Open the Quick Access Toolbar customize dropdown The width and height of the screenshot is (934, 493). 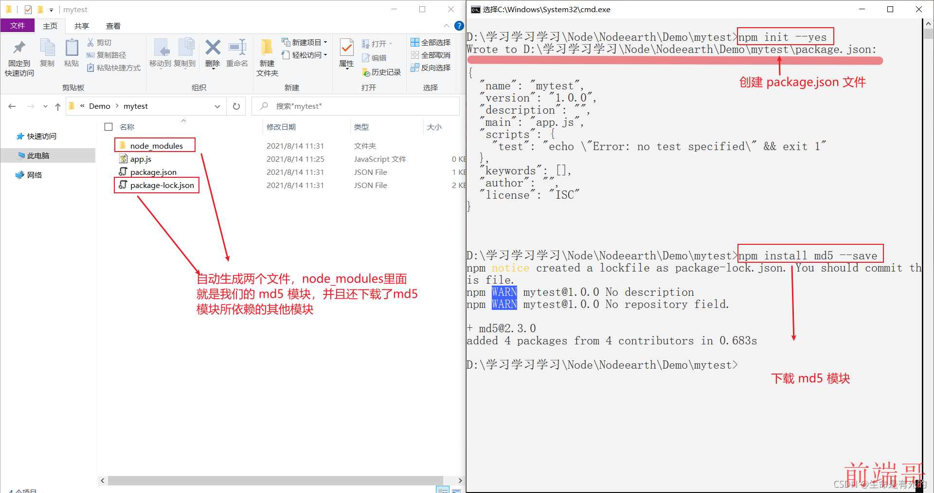(51, 10)
